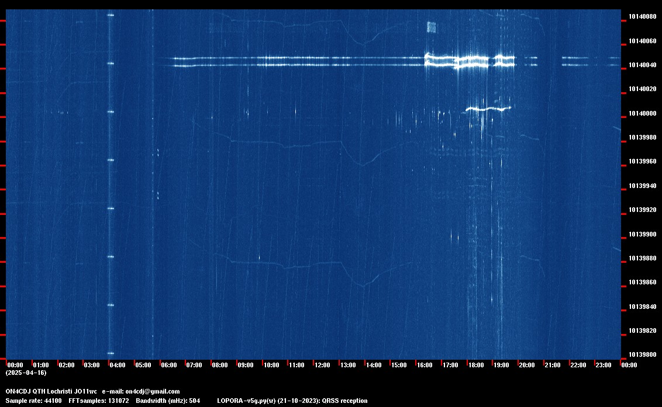Click the 10140000 frequency label
Screen dimensions: 662x407
(x=642, y=113)
